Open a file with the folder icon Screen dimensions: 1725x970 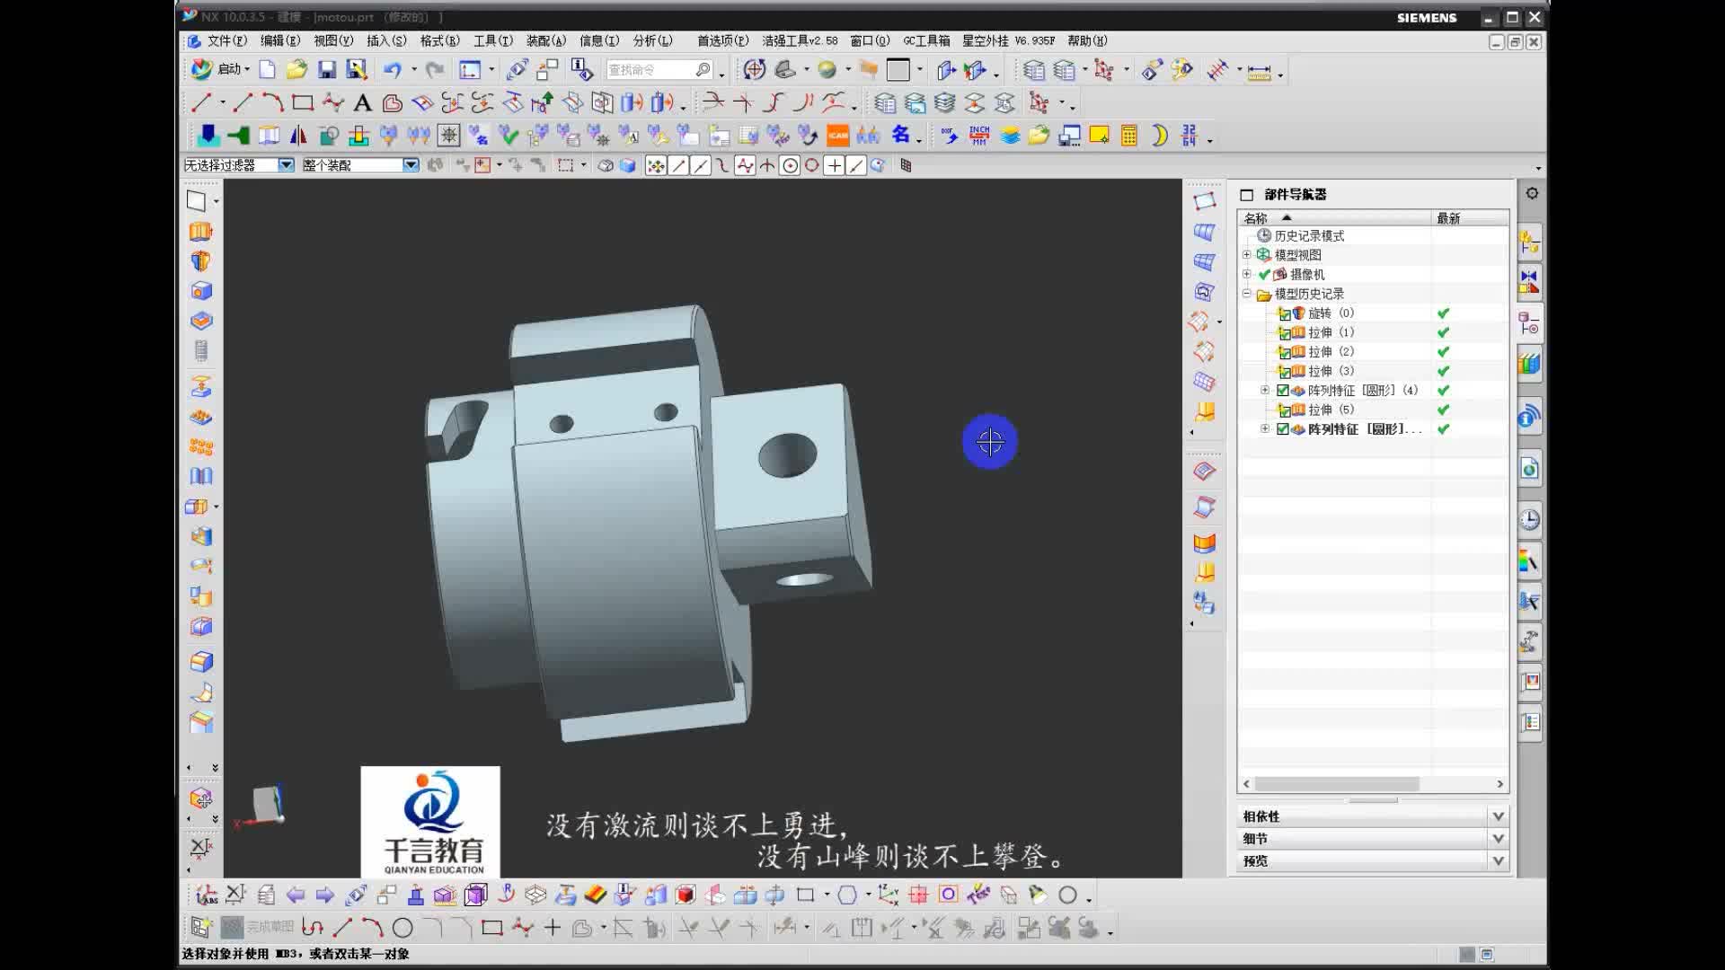coord(296,70)
